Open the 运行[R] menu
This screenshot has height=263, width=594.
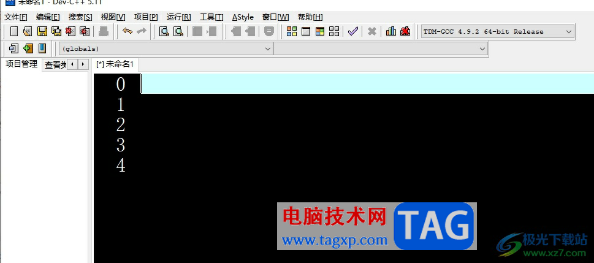point(179,17)
